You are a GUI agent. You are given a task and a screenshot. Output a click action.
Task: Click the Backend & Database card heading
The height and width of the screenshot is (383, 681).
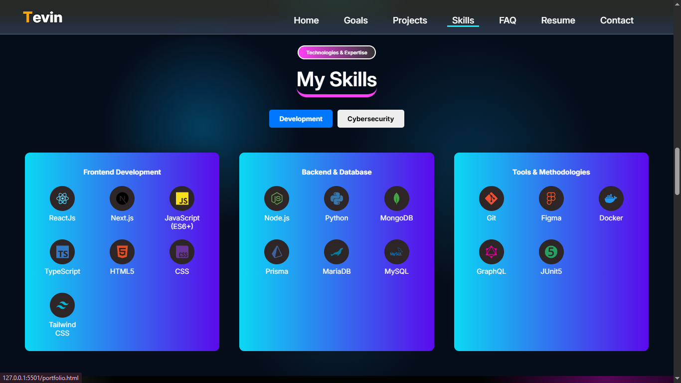pyautogui.click(x=337, y=172)
